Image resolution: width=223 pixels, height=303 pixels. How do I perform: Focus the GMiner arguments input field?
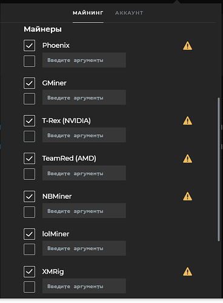pyautogui.click(x=84, y=98)
